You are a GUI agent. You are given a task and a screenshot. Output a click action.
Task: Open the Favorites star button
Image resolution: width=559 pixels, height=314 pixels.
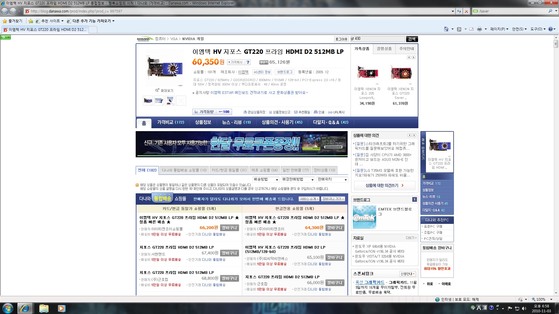[x=13, y=21]
